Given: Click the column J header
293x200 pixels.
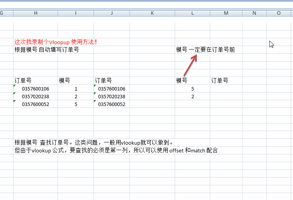Looking at the screenshot, I should (x=111, y=13).
